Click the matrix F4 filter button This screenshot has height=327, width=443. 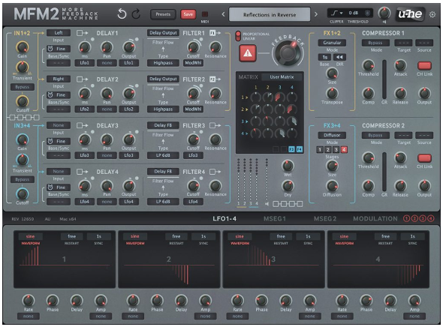pyautogui.click(x=300, y=149)
